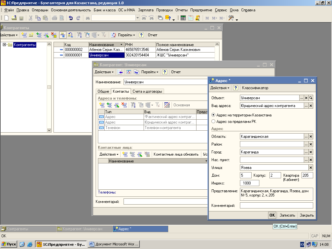Switch to the Общие tab
332x249 pixels.
point(103,91)
